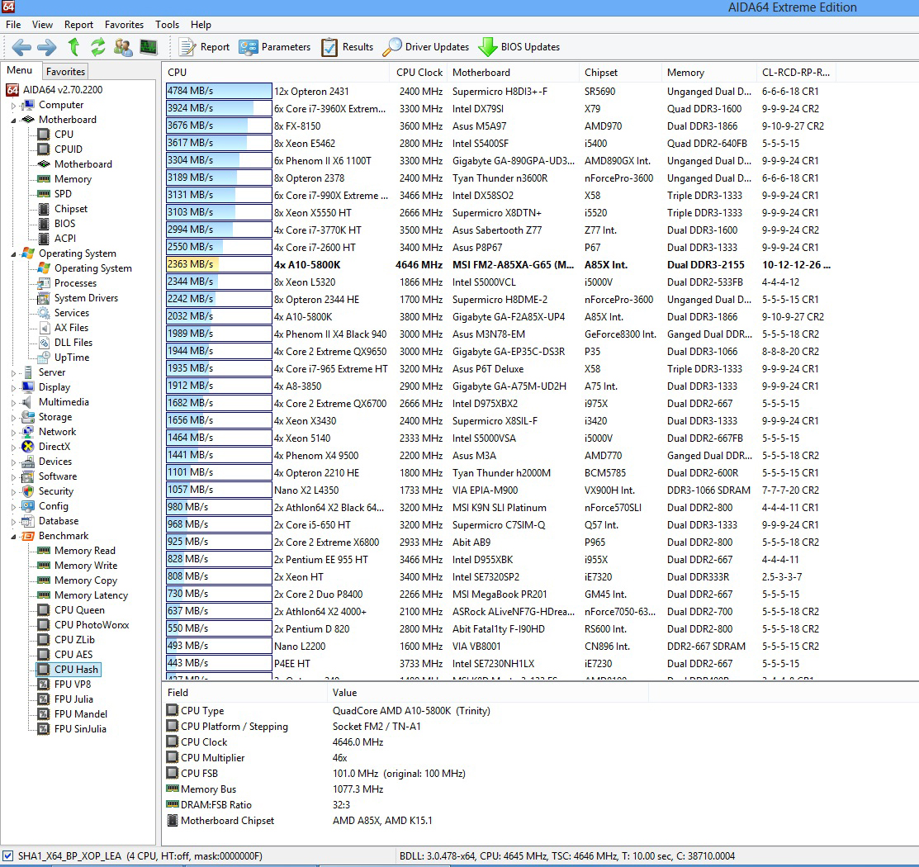
Task: Open BIOS Updates
Action: pos(519,47)
